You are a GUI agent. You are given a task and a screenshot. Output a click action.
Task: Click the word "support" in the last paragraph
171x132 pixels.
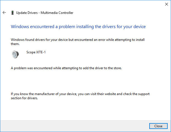(x=144, y=94)
